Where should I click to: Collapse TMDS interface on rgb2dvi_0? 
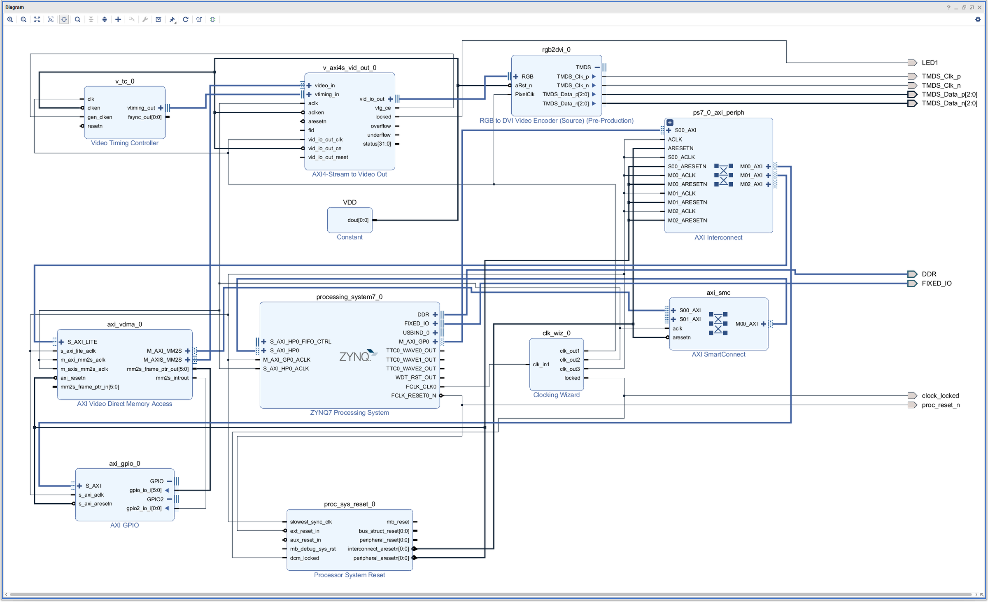pos(597,67)
